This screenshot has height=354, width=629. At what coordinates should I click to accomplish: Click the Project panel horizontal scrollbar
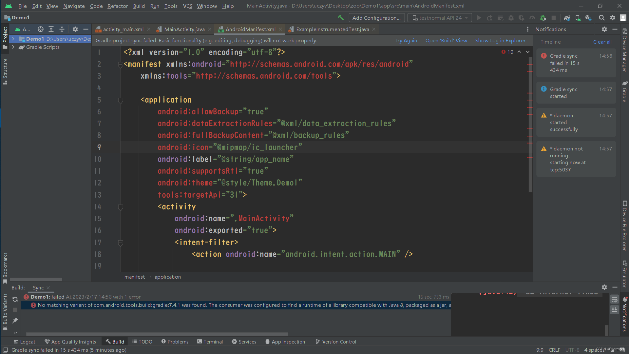click(36, 279)
